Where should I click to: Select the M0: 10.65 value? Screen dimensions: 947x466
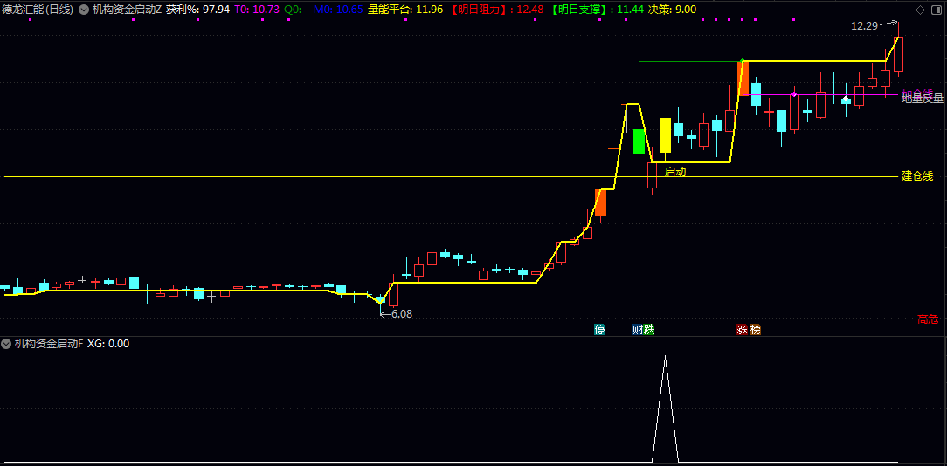(x=338, y=9)
